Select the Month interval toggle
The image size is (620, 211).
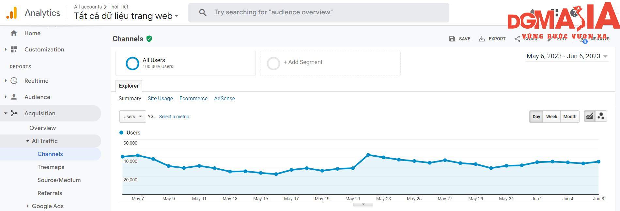click(570, 117)
